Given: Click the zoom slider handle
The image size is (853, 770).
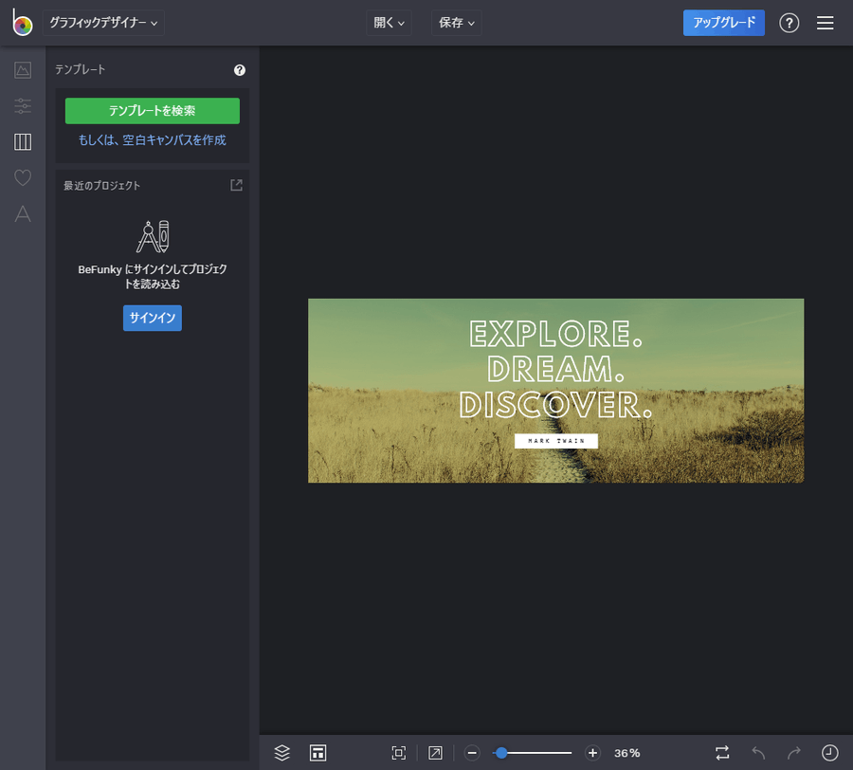Looking at the screenshot, I should pyautogui.click(x=501, y=753).
